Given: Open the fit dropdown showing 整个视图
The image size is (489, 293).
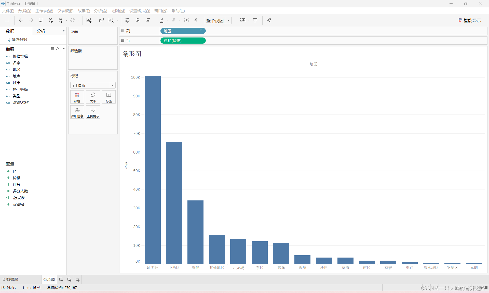Looking at the screenshot, I should [218, 20].
